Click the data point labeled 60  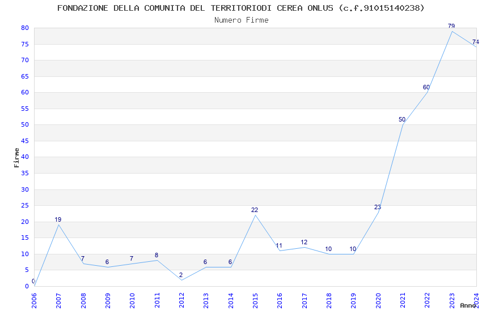coord(427,92)
